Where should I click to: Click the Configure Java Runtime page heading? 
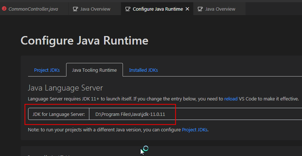point(85,40)
